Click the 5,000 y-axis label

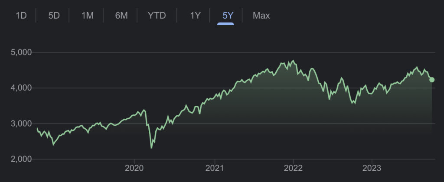(x=21, y=52)
